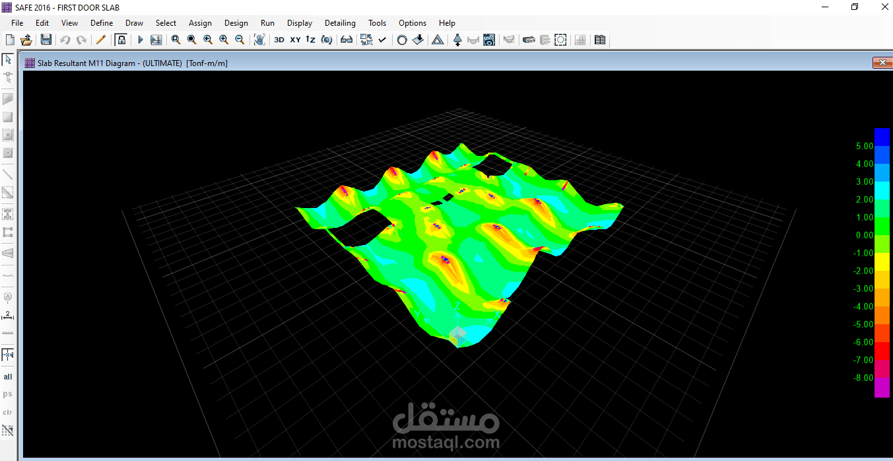Screen dimensions: 893x461
Task: Click the Show Strip Forces icon
Action: click(509, 40)
